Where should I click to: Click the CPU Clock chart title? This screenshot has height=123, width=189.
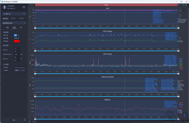[108, 54]
